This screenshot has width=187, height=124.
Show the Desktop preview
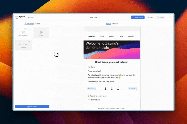pyautogui.click(x=115, y=24)
